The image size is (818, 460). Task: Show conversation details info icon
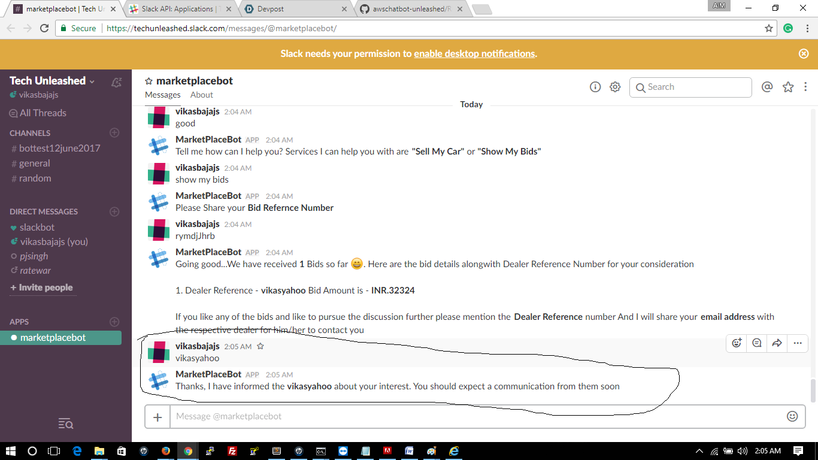pos(595,87)
